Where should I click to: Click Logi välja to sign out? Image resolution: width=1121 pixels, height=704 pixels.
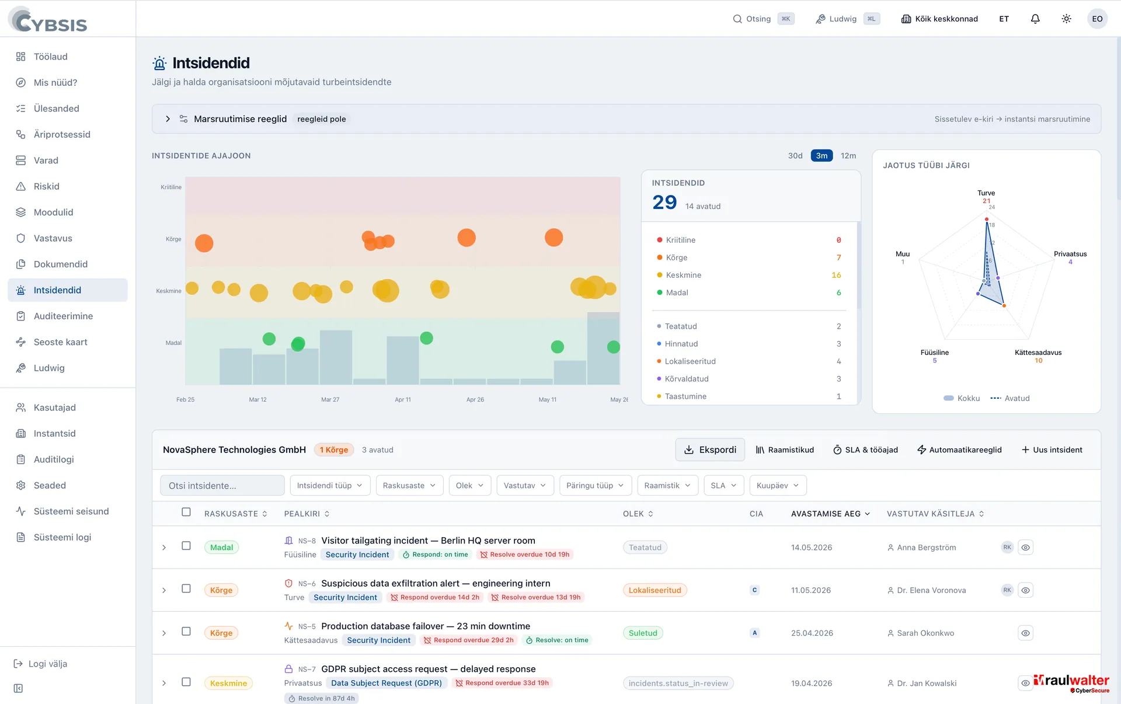(x=40, y=664)
